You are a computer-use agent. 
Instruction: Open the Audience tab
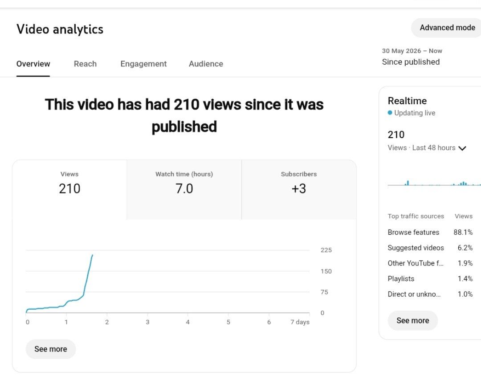pyautogui.click(x=206, y=64)
